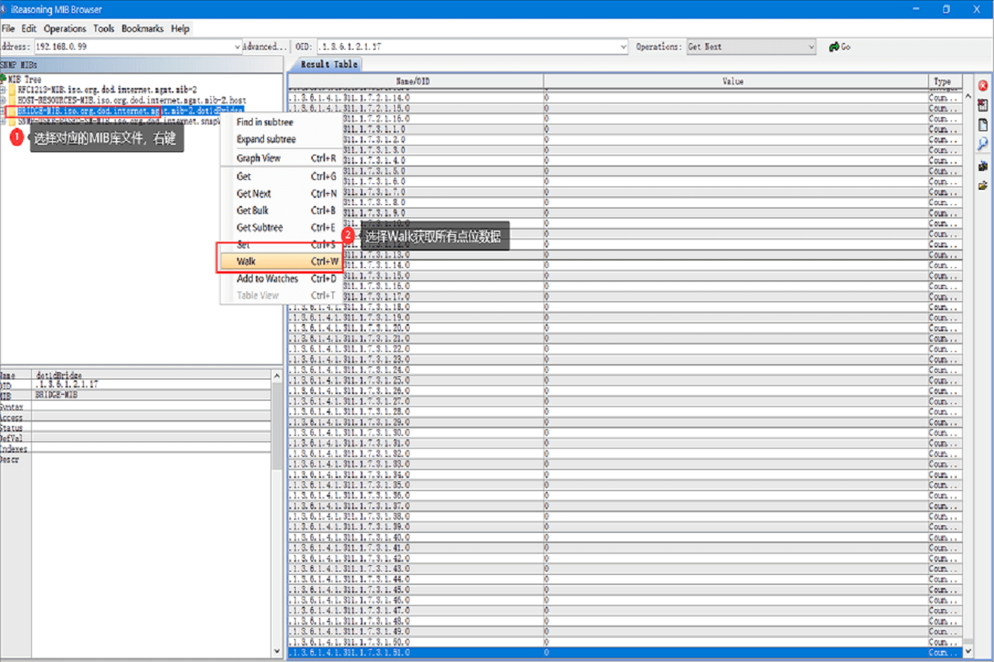Click the Advanced... button

click(x=265, y=47)
